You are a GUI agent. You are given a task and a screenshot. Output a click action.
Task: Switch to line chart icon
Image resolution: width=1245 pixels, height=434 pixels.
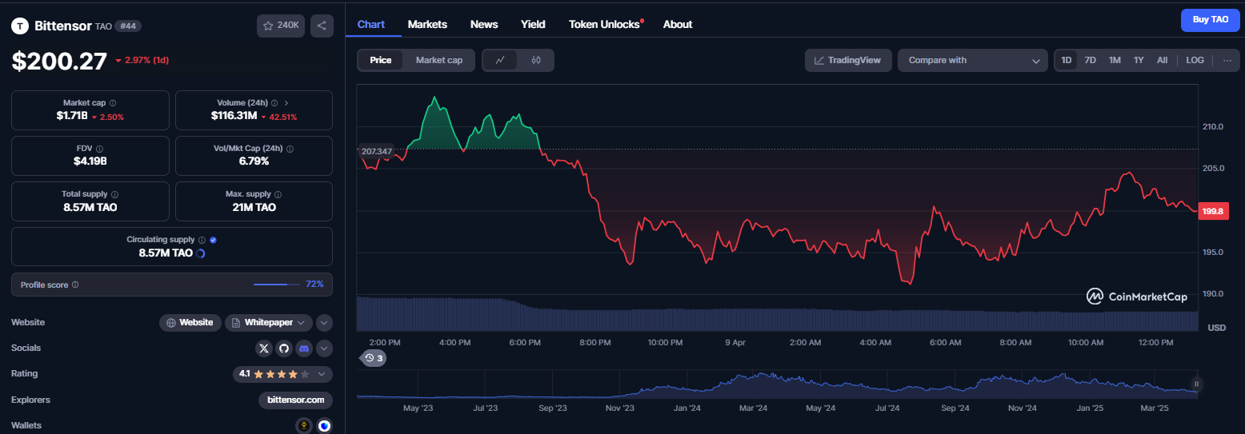pos(500,60)
